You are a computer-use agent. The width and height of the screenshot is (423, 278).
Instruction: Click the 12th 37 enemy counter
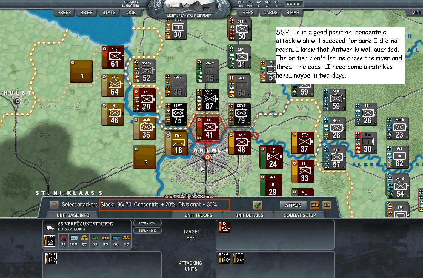[303, 143]
